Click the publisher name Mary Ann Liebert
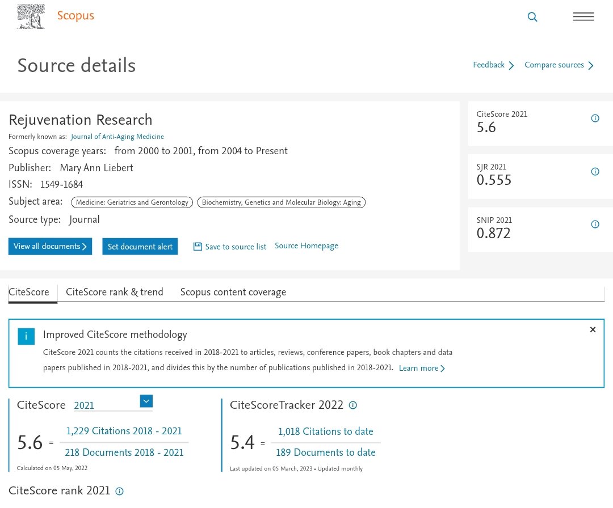The image size is (613, 508). point(96,168)
